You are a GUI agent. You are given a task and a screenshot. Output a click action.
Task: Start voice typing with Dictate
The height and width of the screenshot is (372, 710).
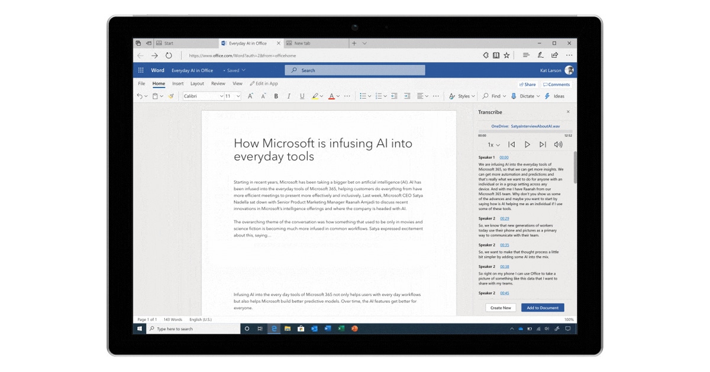[524, 96]
